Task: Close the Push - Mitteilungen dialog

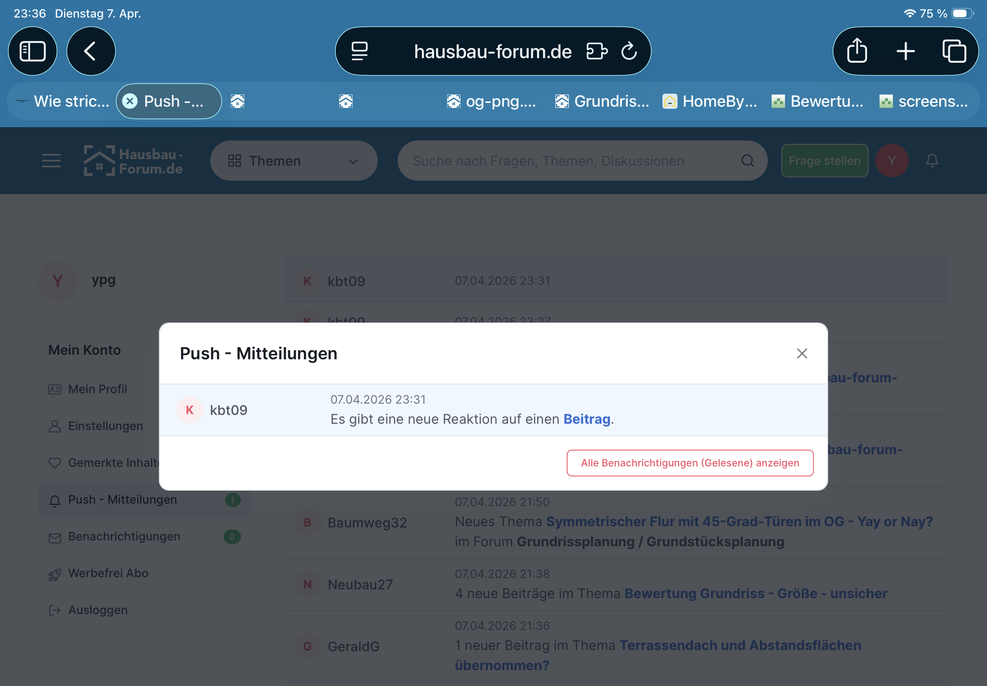Action: 801,353
